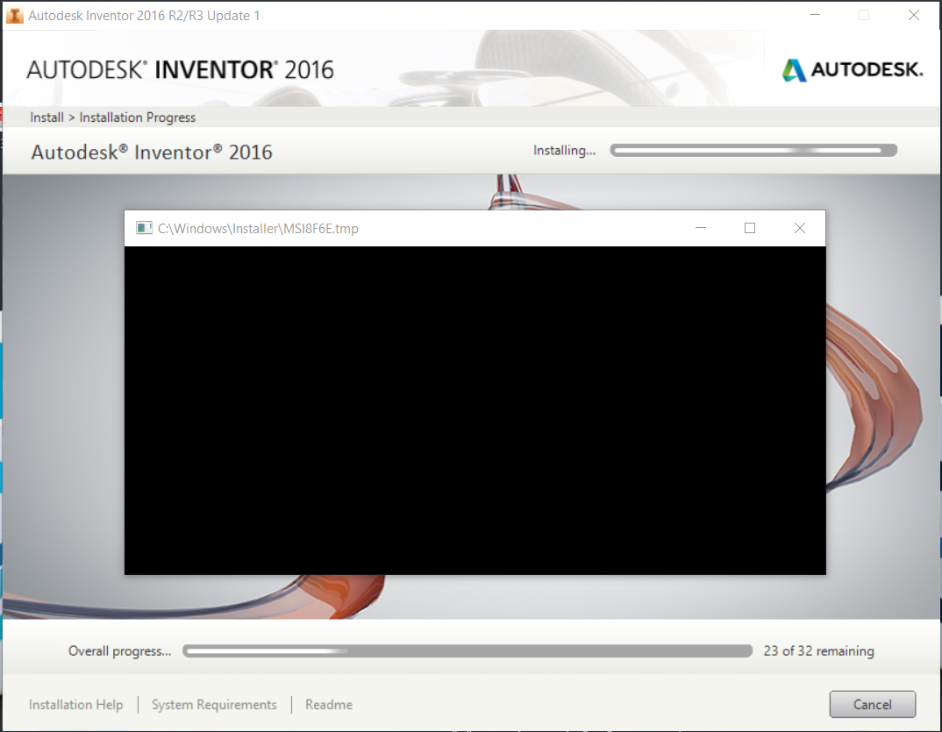Image resolution: width=942 pixels, height=732 pixels.
Task: Open the Readme link
Action: pyautogui.click(x=329, y=704)
